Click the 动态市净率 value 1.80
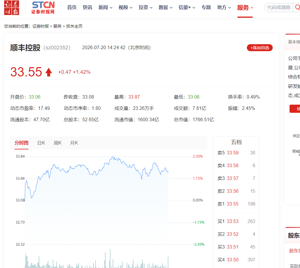 point(96,108)
